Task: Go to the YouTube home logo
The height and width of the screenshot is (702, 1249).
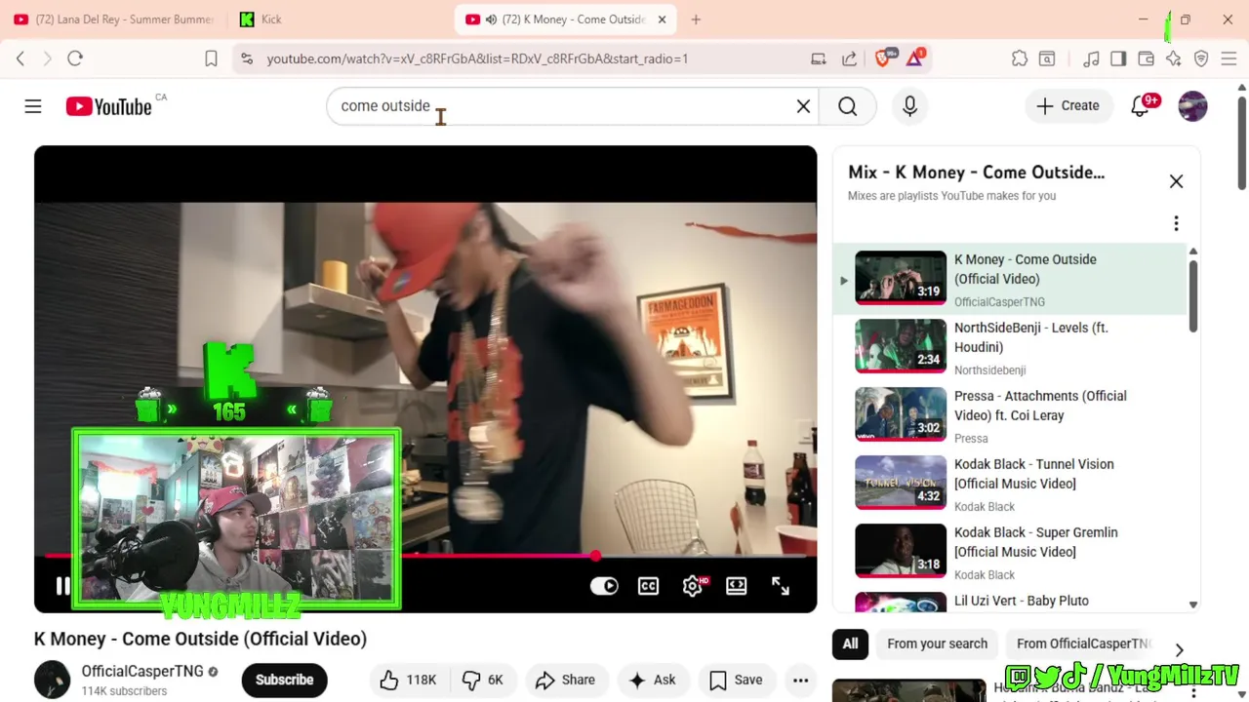Action: point(108,106)
